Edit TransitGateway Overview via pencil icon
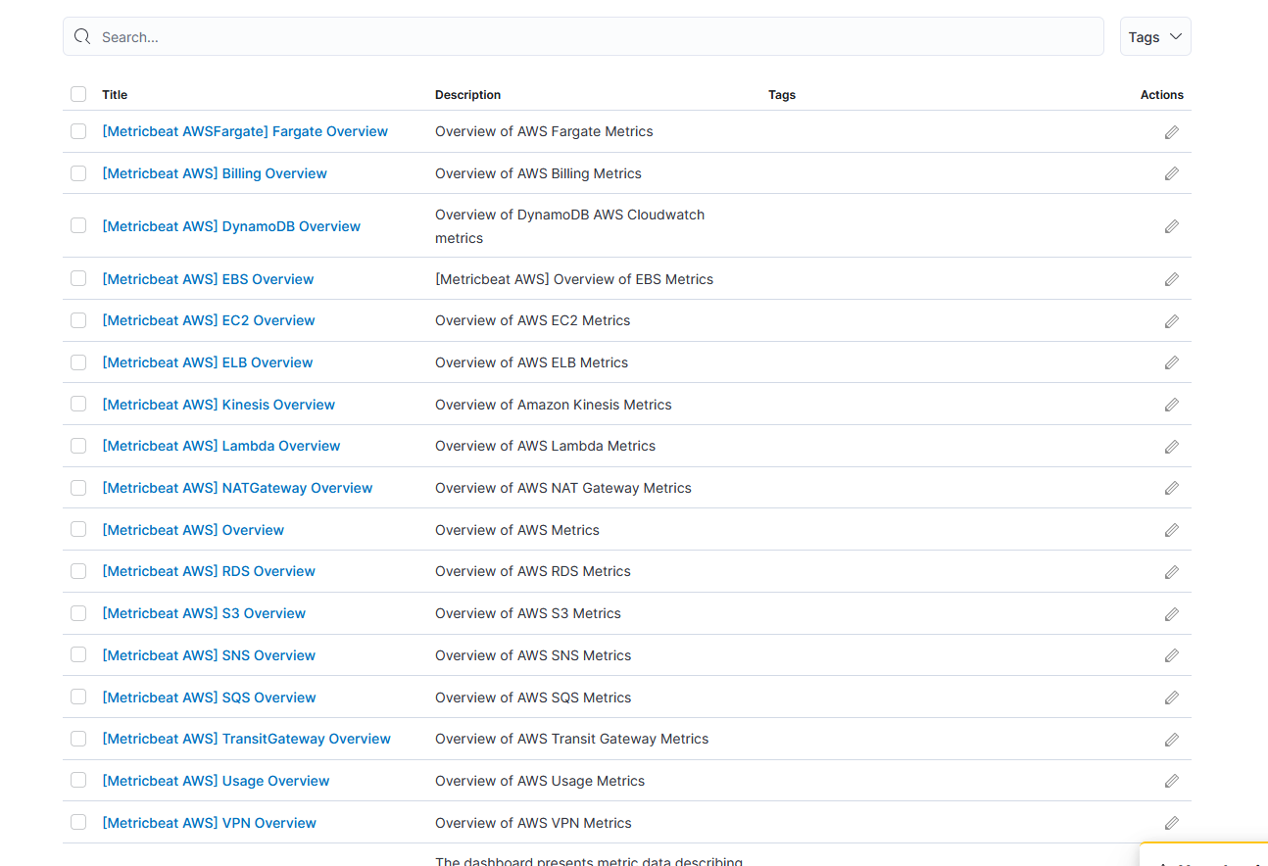Screen dimensions: 1268x866 pos(1171,740)
